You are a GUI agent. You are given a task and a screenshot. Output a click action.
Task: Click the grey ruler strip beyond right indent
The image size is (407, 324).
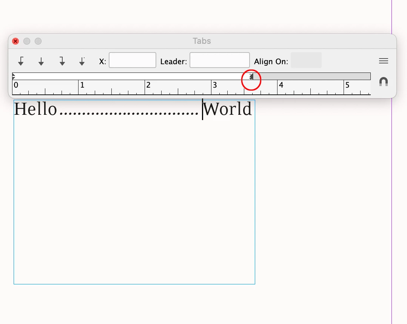click(312, 76)
